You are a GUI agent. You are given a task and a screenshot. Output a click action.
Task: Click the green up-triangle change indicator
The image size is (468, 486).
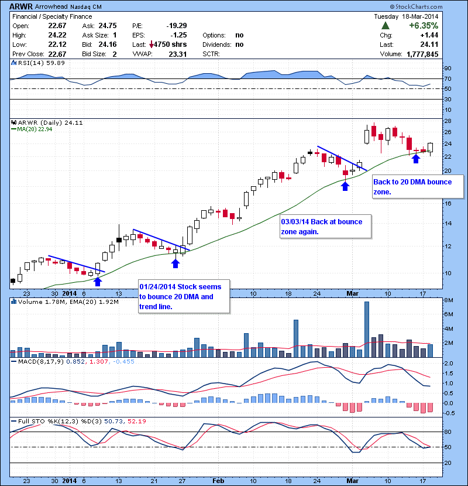(x=386, y=25)
